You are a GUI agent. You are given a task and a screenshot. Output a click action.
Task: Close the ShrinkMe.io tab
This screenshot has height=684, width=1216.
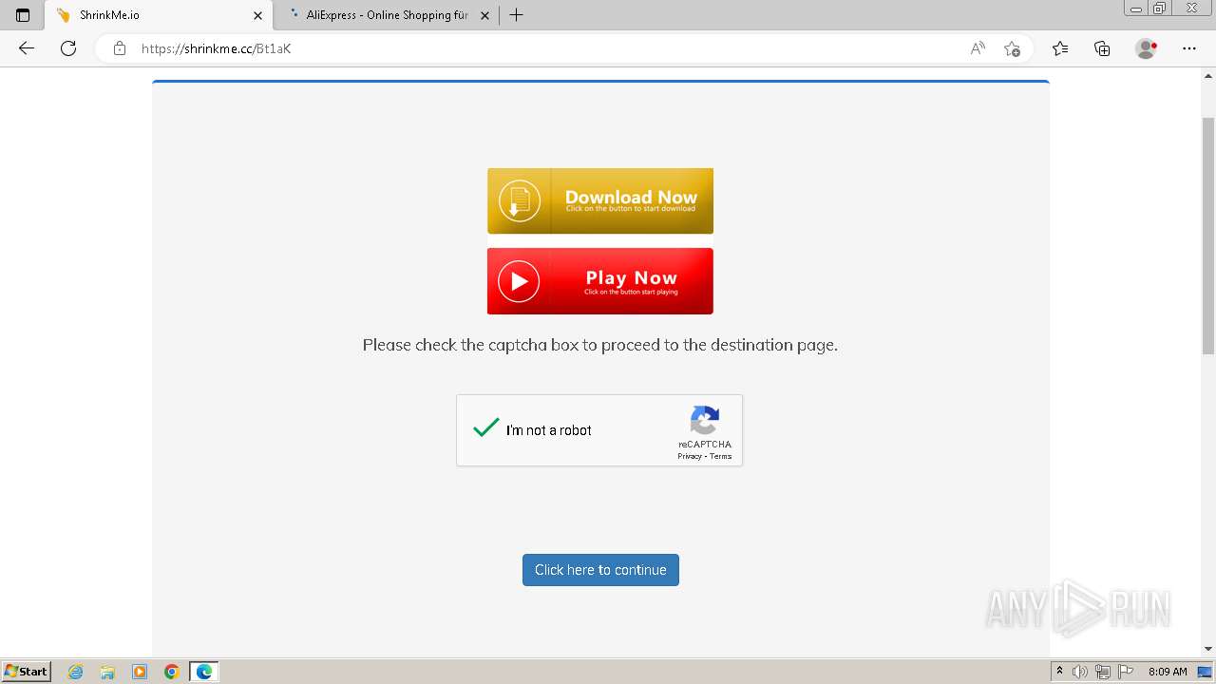pos(257,15)
